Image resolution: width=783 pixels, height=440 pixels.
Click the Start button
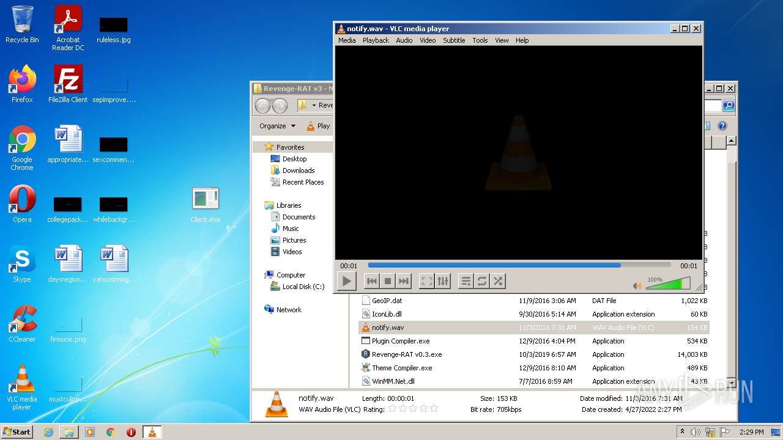tap(17, 432)
